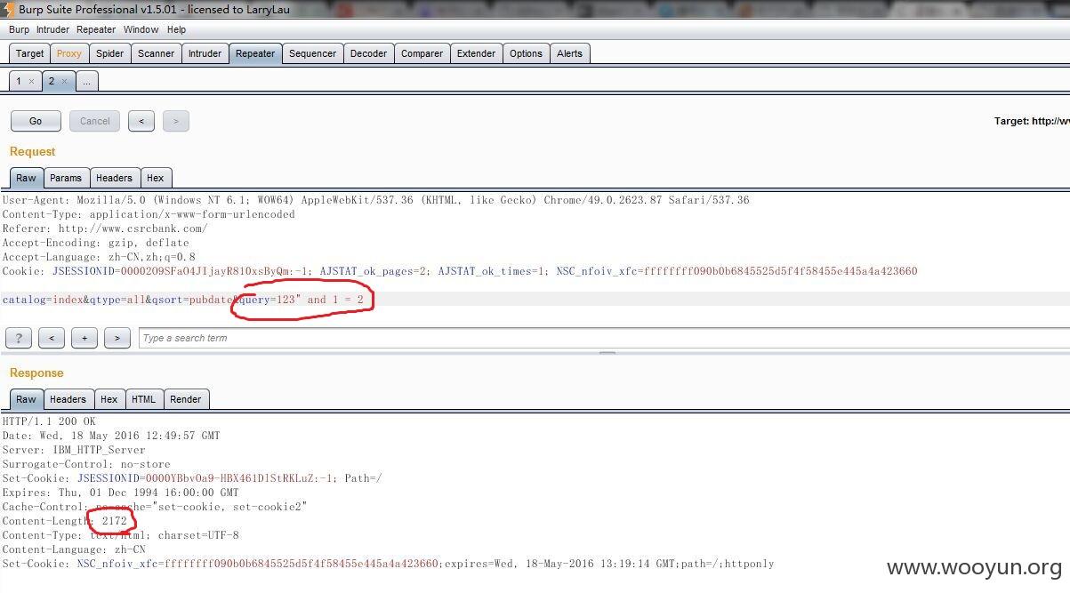
Task: Switch to the Comparer tab
Action: (x=422, y=53)
